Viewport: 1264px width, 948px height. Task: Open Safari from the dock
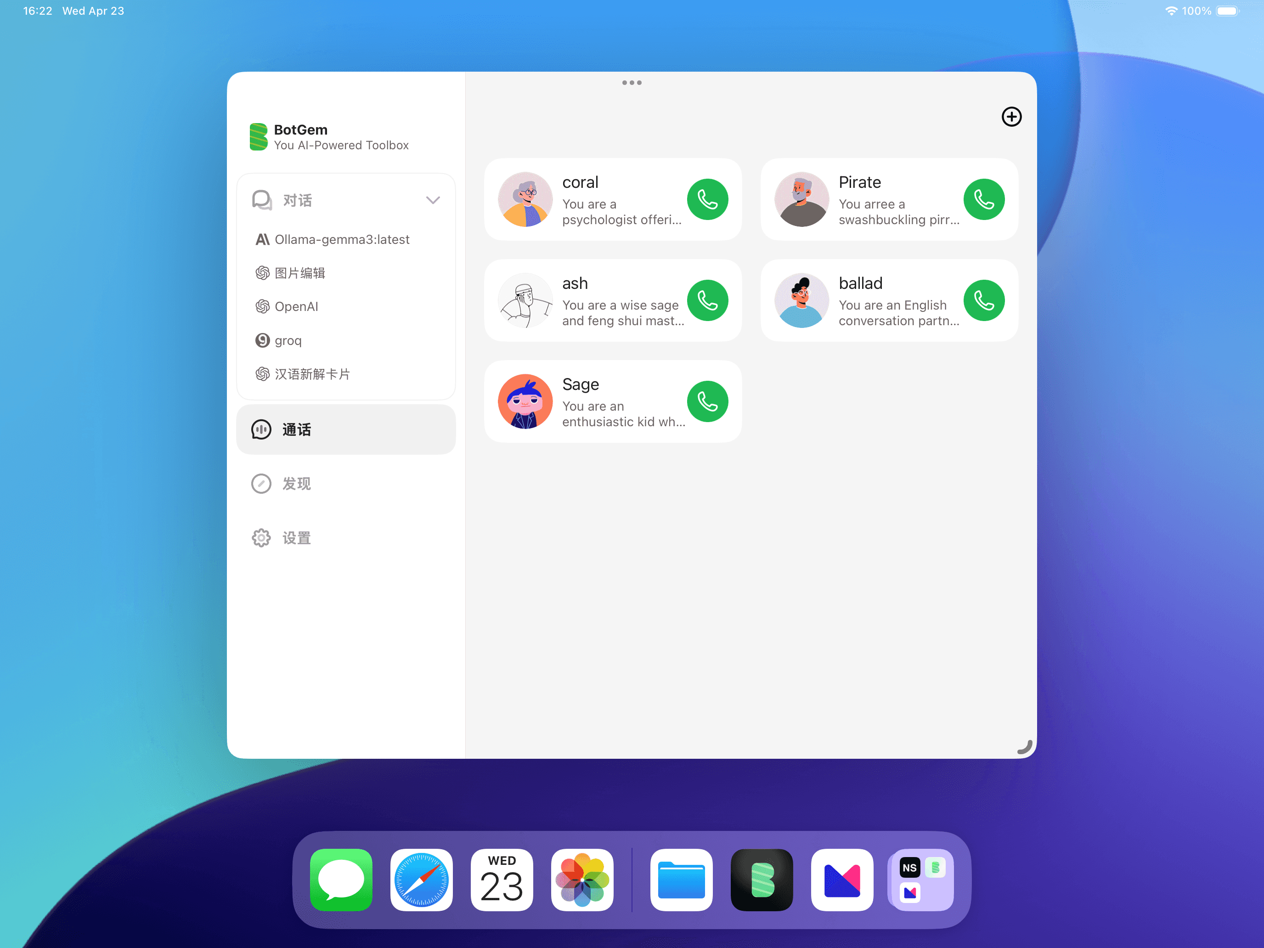(421, 880)
